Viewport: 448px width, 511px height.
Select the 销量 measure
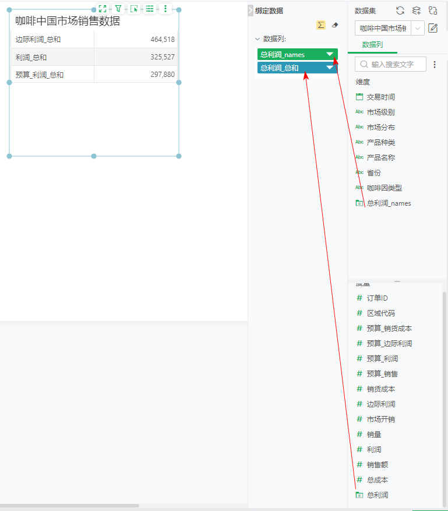(373, 435)
